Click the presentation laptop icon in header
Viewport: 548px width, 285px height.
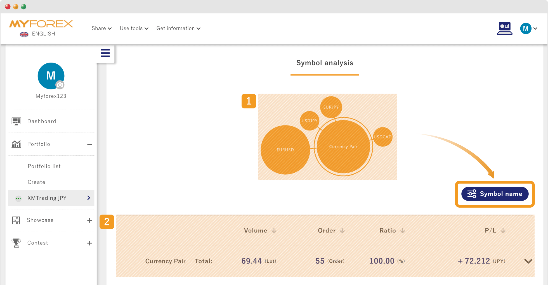[504, 28]
